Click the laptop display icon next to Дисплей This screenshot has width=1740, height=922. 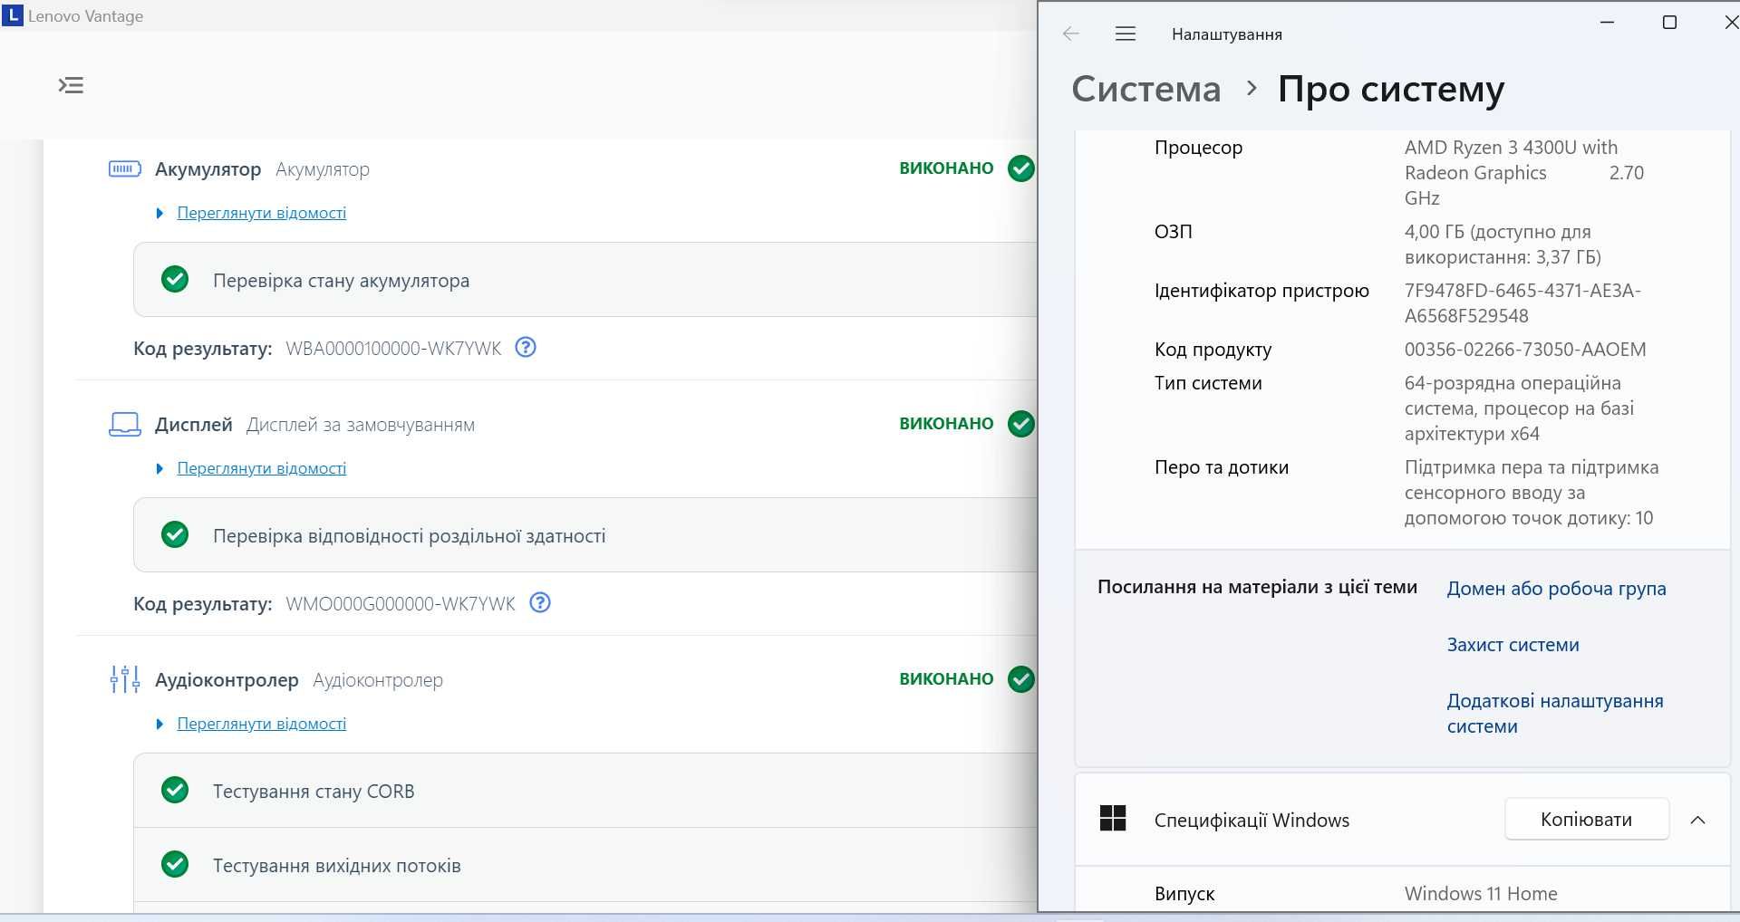coord(124,424)
